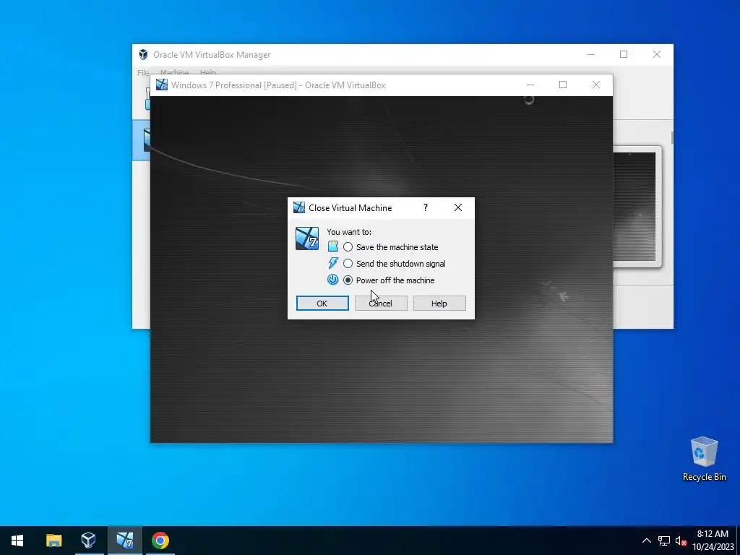740x555 pixels.
Task: Maximize the VirtualBox Manager window
Action: (x=624, y=55)
